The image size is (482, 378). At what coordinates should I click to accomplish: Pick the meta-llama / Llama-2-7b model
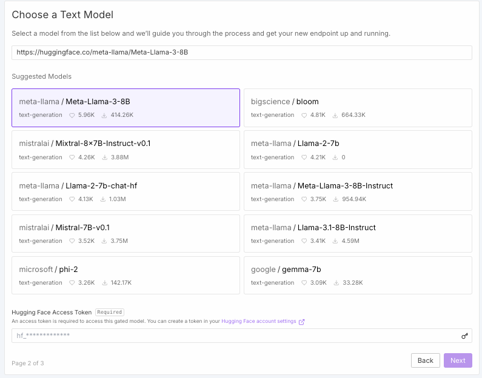click(x=358, y=150)
